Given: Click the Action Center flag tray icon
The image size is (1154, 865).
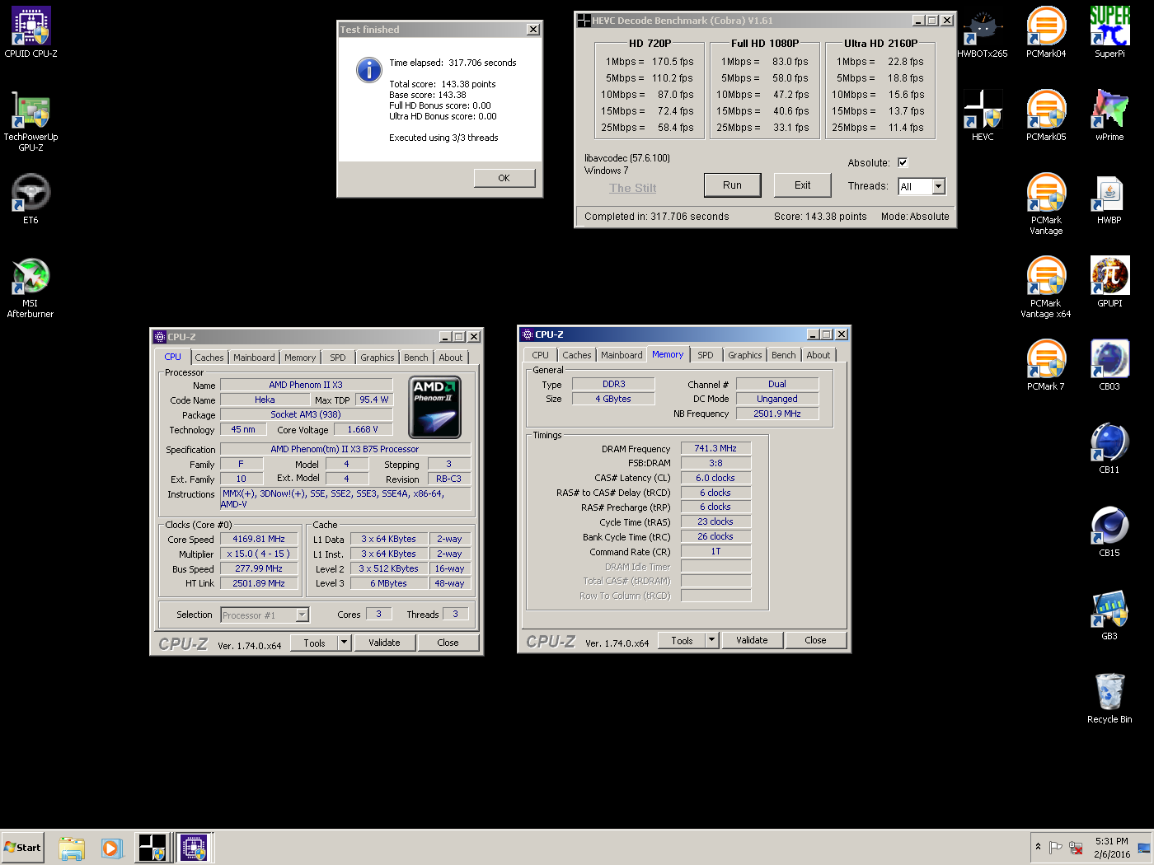Looking at the screenshot, I should [x=1055, y=848].
